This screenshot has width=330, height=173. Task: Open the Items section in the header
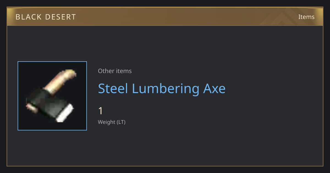point(306,17)
